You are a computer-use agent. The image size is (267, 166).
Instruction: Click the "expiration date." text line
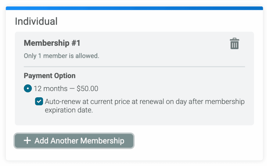[69, 110]
